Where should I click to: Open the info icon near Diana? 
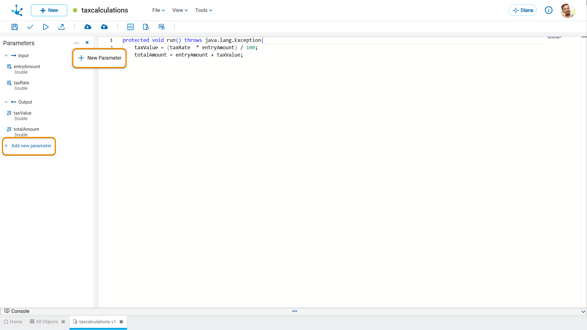coord(548,10)
